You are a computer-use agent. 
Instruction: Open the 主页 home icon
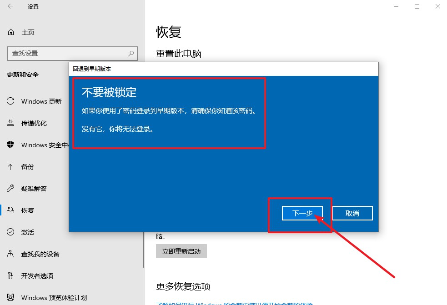tap(10, 32)
